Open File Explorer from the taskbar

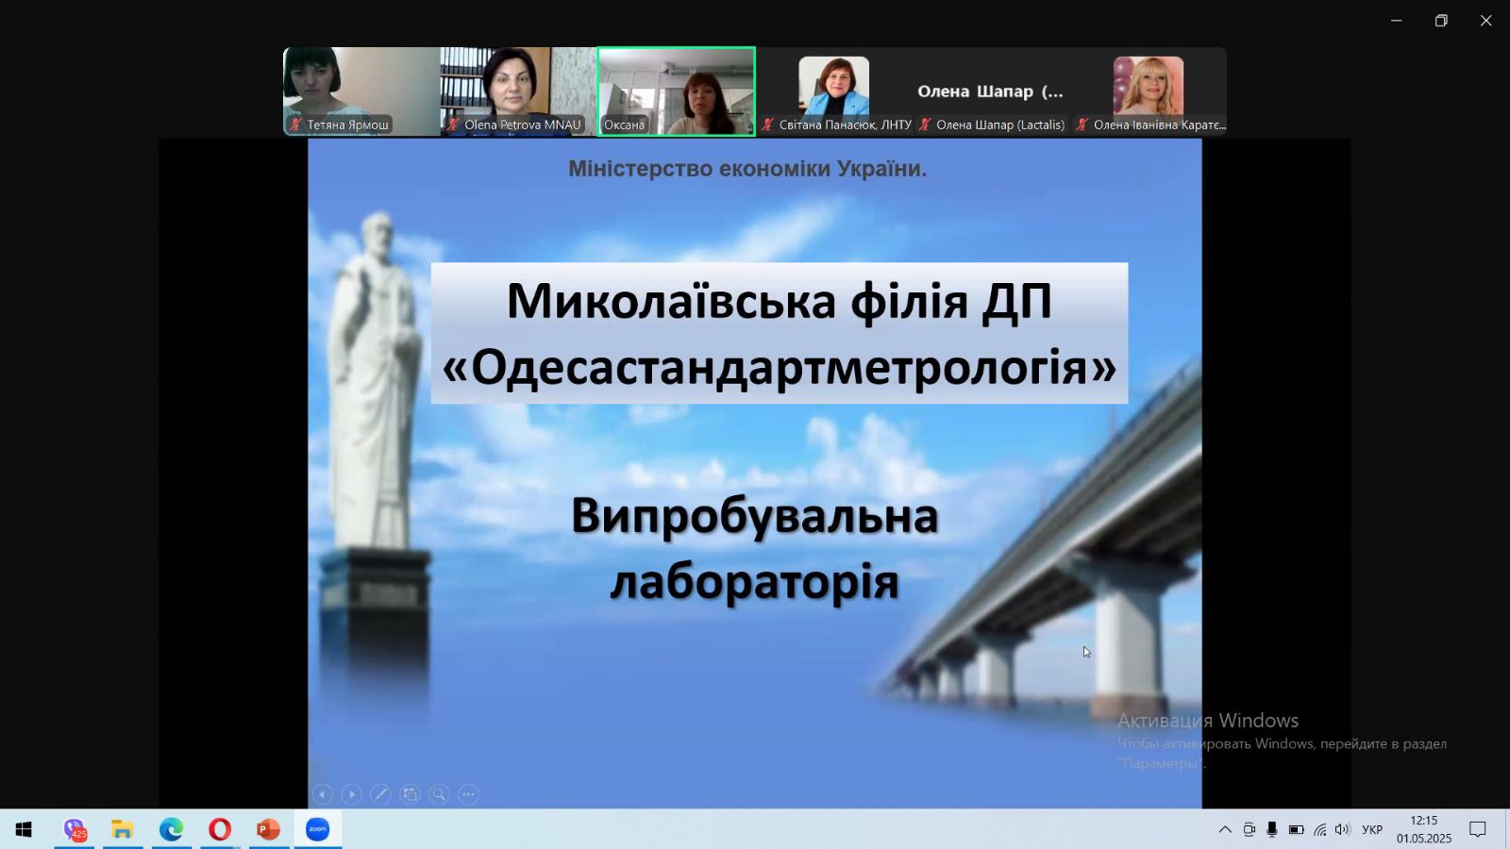click(123, 829)
